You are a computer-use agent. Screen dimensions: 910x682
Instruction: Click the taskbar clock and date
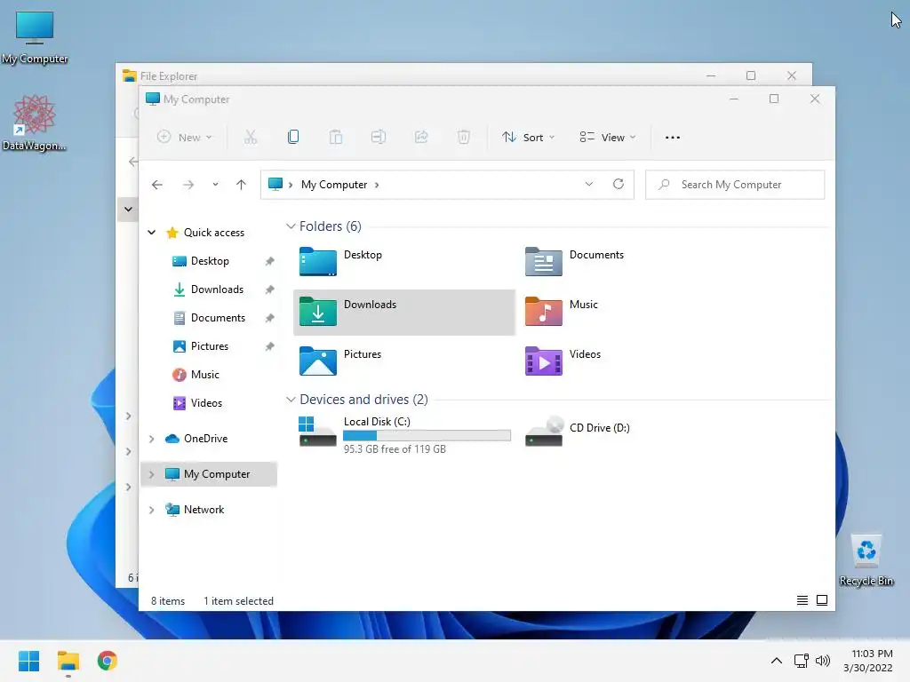(x=868, y=661)
